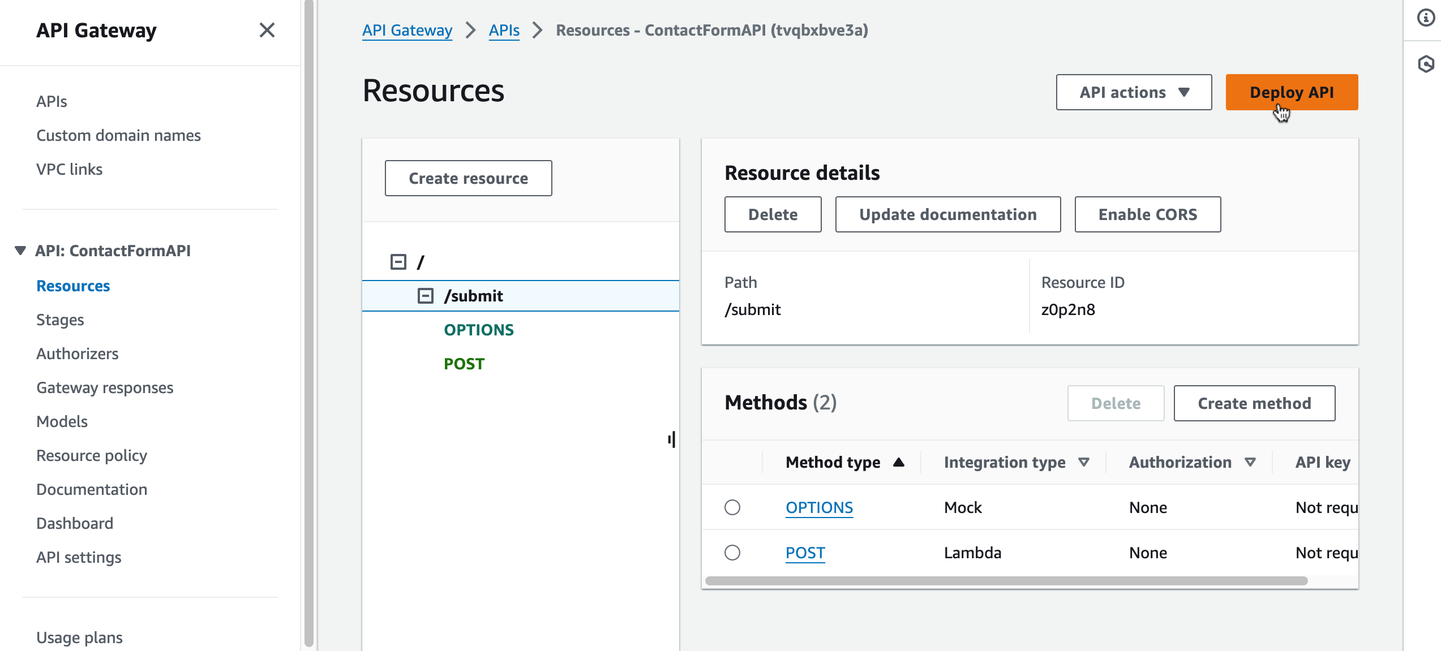This screenshot has height=651, width=1441.
Task: Collapse the root / resource node
Action: click(398, 262)
